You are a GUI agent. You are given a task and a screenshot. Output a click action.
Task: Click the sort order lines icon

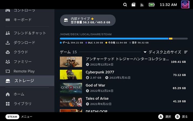(x=186, y=52)
